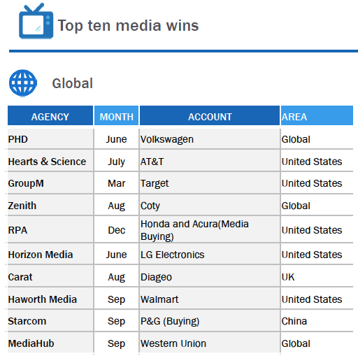Click the PHD agency cell

[50, 139]
